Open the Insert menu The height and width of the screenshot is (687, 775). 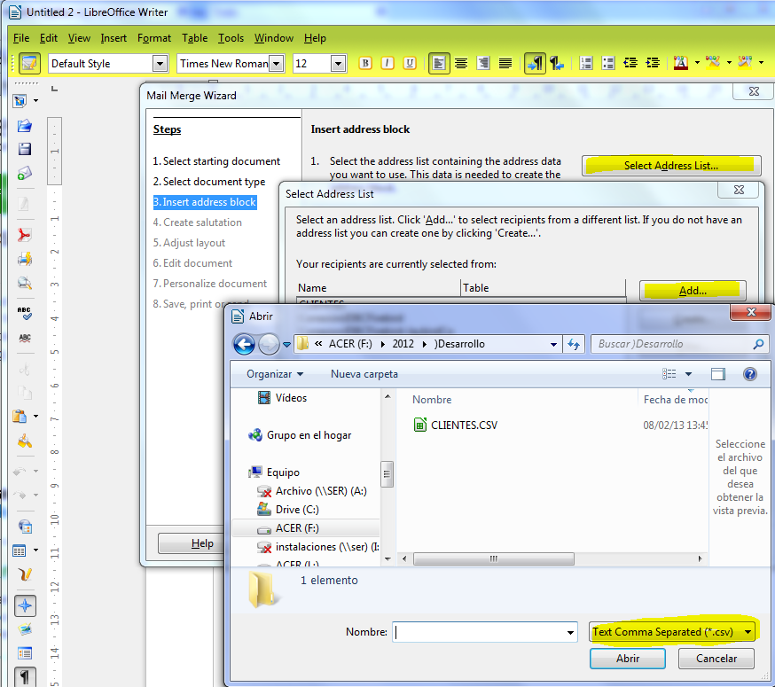pos(114,38)
